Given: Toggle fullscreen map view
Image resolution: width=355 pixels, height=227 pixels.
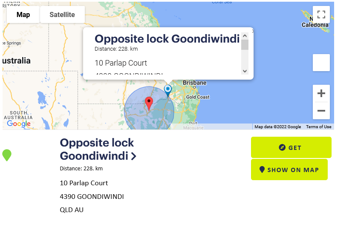Looking at the screenshot, I should (x=321, y=14).
